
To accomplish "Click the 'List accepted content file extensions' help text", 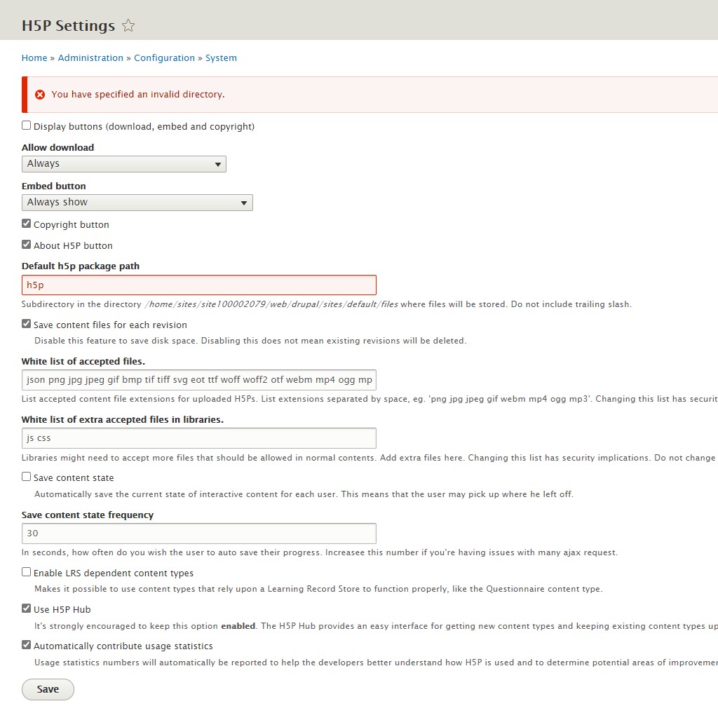I will coord(370,399).
